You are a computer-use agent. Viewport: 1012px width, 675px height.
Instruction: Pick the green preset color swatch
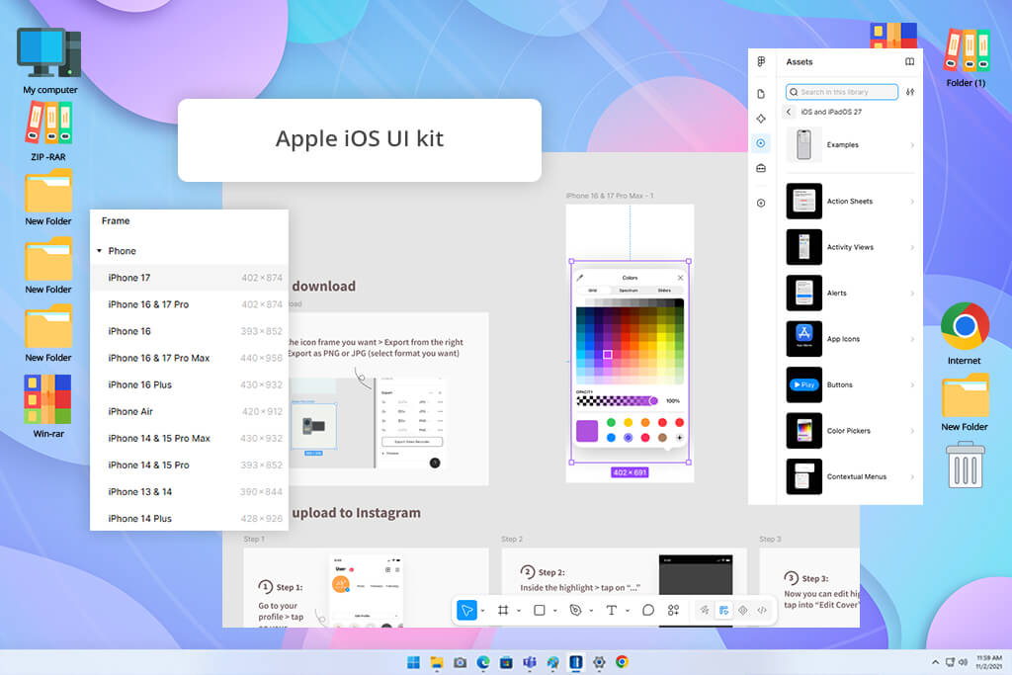(x=611, y=423)
